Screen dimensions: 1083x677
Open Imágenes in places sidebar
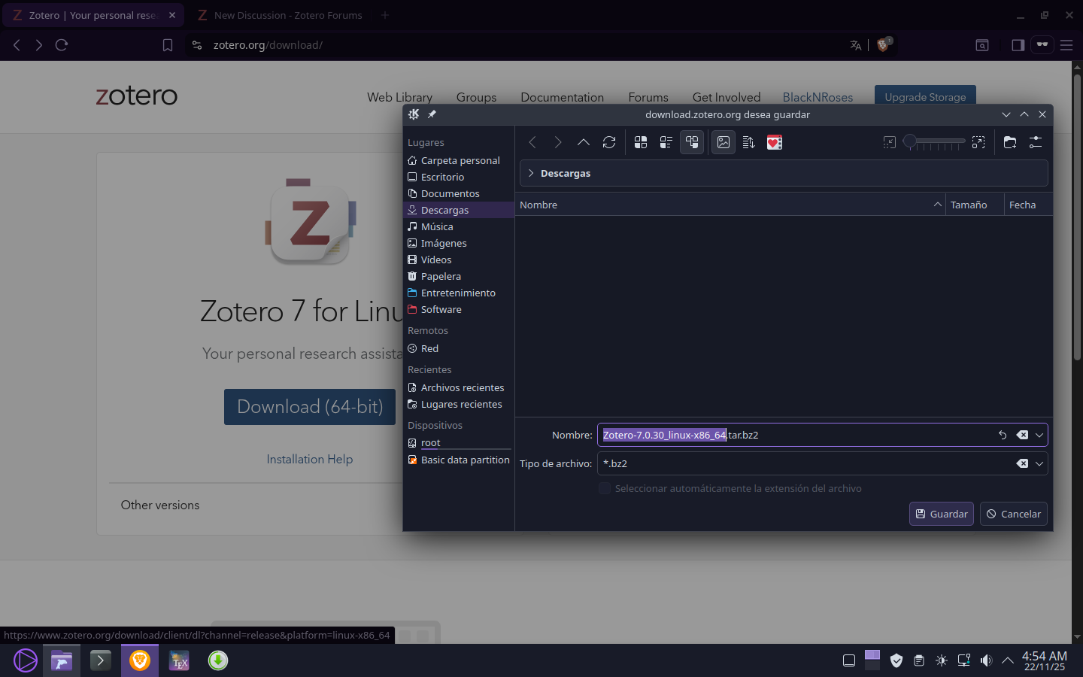point(459,243)
